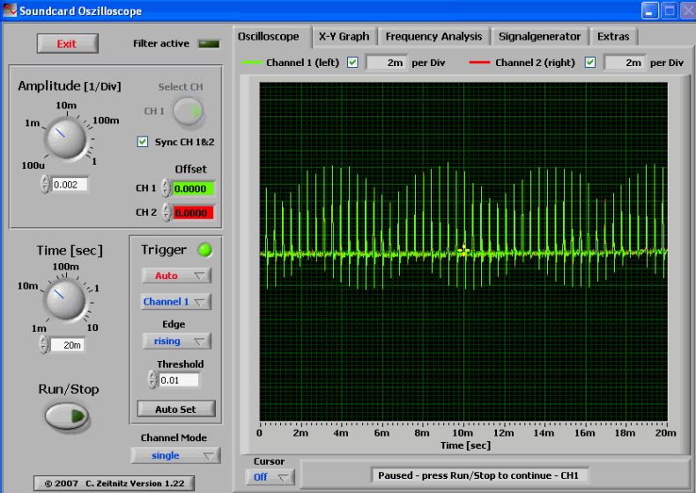Open the trigger source Channel 1 dropdown

176,302
